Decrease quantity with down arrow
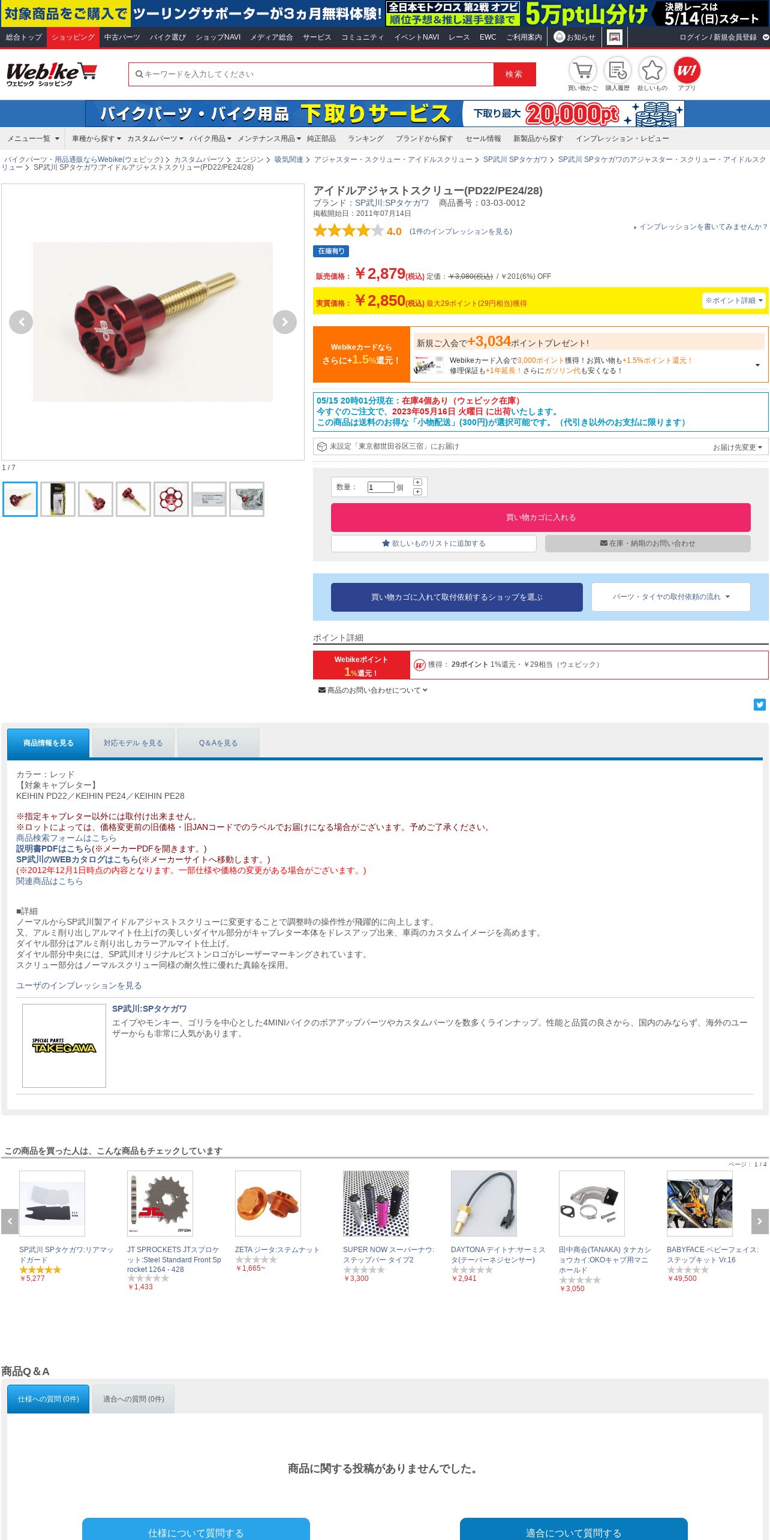The image size is (770, 1540). tap(417, 492)
